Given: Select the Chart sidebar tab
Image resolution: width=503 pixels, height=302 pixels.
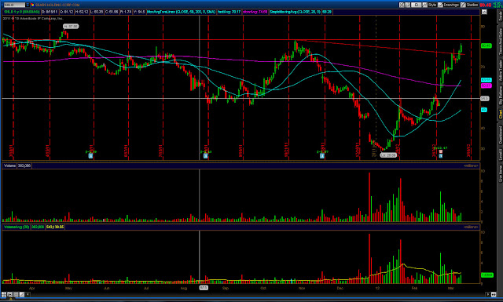Looking at the screenshot, I should [x=500, y=114].
